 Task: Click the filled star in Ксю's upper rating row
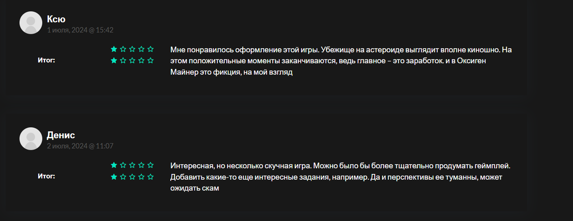(114, 49)
